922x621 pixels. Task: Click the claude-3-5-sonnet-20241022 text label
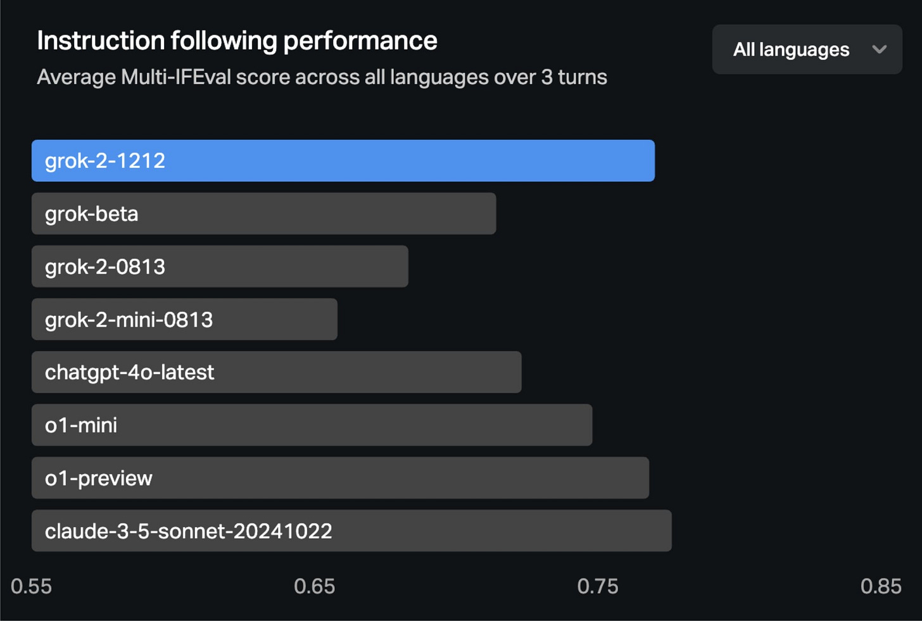189,531
